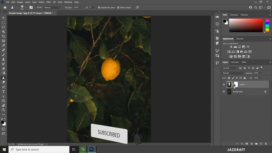This screenshot has width=272, height=153.
Task: Open the brush preset picker dropdown
Action: [x=25, y=8]
